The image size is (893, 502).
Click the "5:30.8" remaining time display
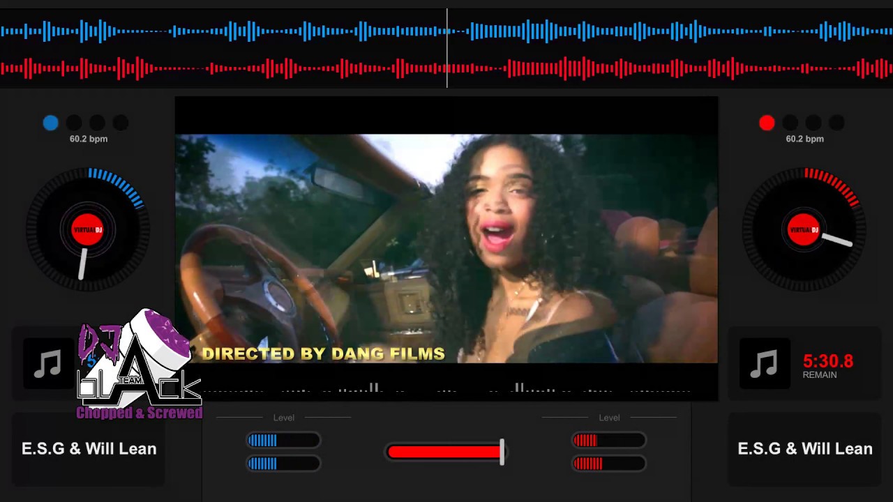[x=828, y=361]
